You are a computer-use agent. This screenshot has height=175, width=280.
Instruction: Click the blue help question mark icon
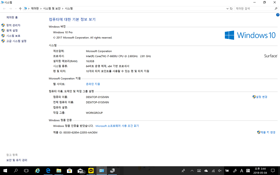click(x=277, y=15)
